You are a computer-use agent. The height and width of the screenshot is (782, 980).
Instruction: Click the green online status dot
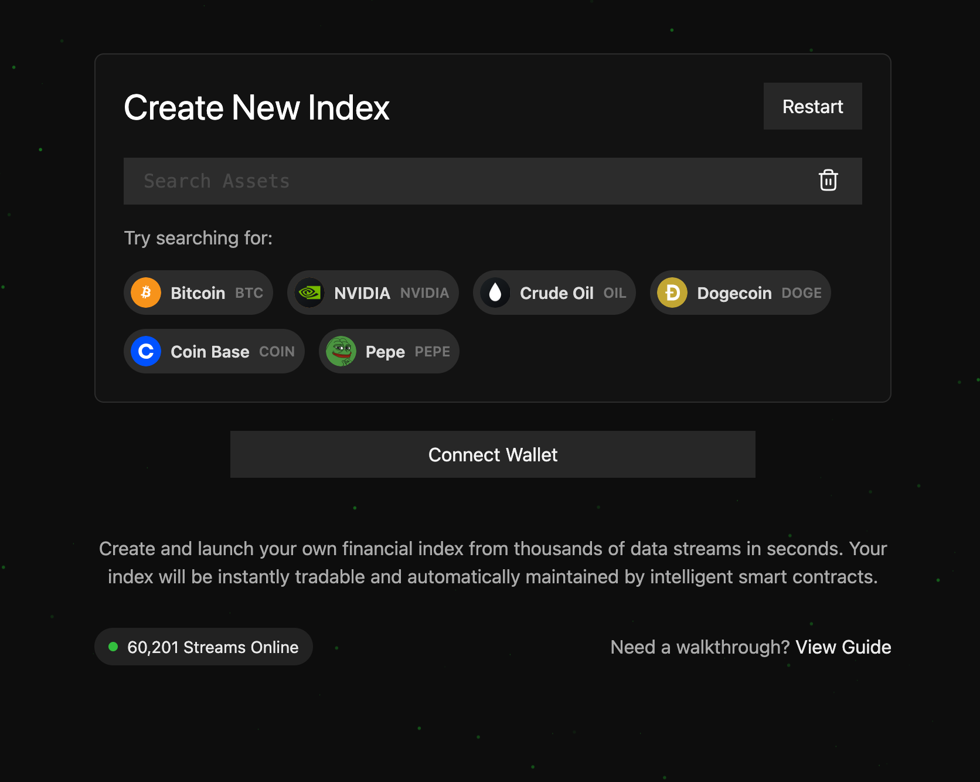point(114,647)
